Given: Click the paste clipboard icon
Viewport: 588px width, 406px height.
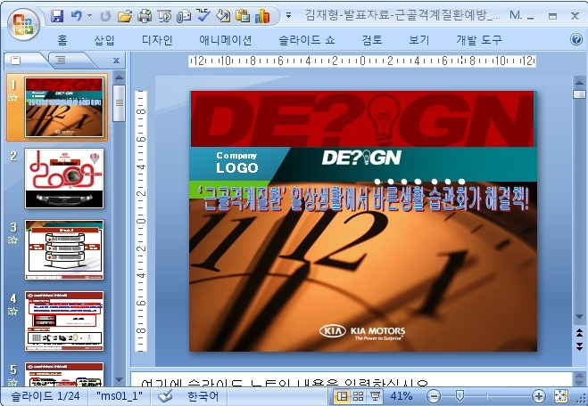Looking at the screenshot, I should pos(243,16).
